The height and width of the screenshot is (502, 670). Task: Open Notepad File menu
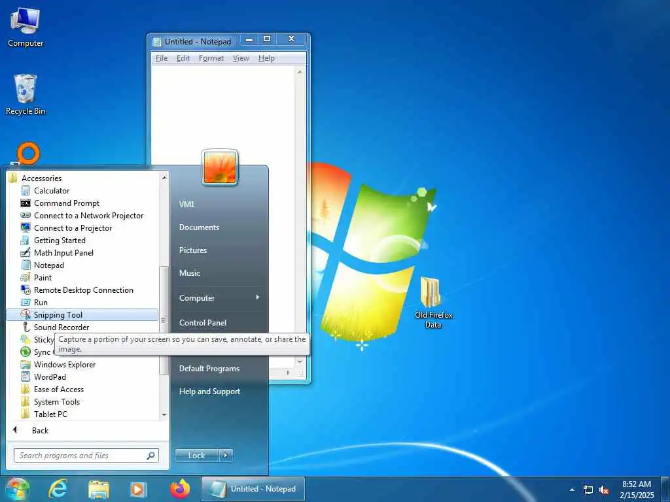coord(162,58)
